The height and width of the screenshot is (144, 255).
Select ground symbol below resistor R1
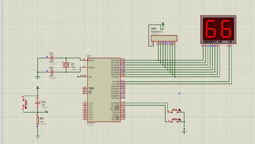[38, 137]
